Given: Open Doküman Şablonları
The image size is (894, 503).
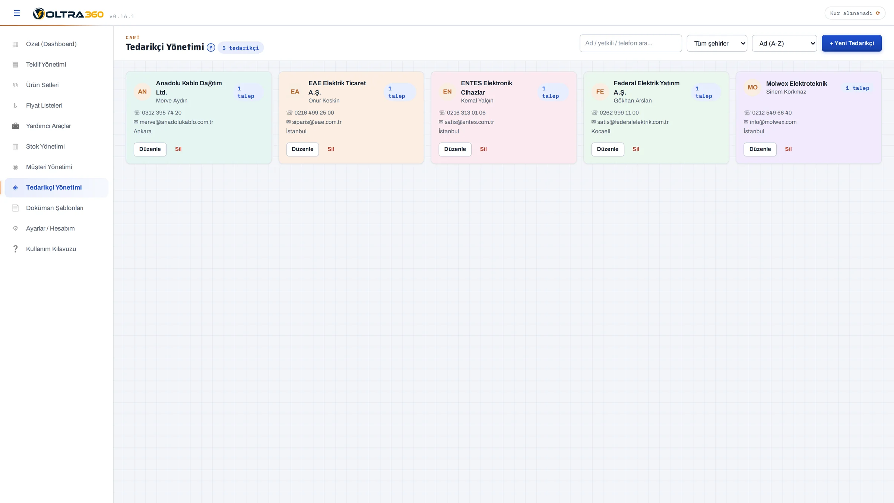Looking at the screenshot, I should [56, 208].
